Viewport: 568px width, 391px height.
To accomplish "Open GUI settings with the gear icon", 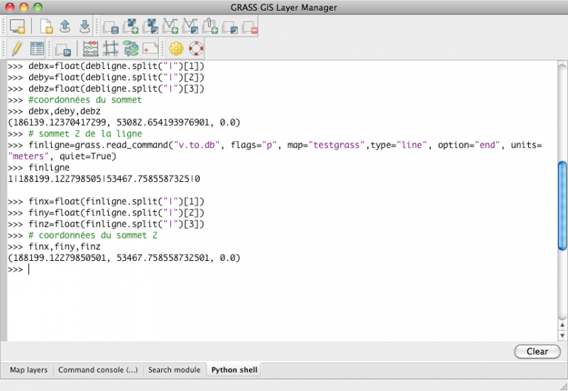I will [x=176, y=49].
